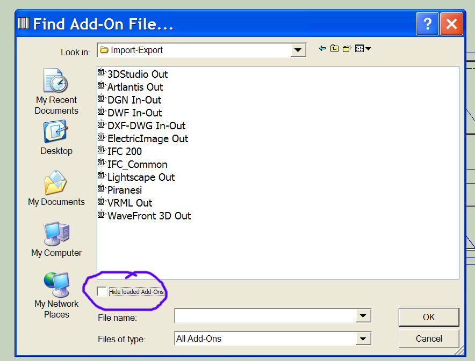Select the VRML Out add-on
Viewport: 475px width, 361px height.
click(129, 203)
